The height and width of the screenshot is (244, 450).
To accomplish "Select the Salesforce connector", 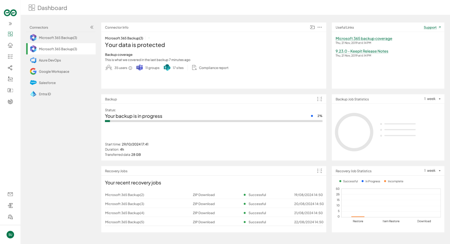I will click(x=61, y=83).
